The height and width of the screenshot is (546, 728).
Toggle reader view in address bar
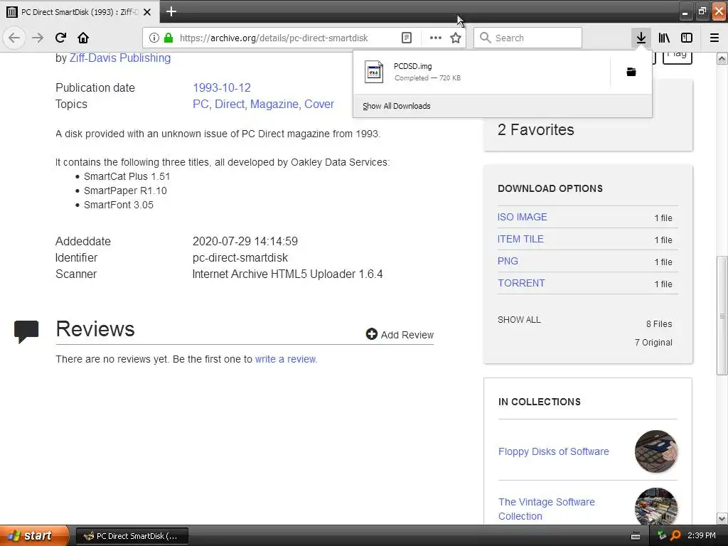coord(407,38)
